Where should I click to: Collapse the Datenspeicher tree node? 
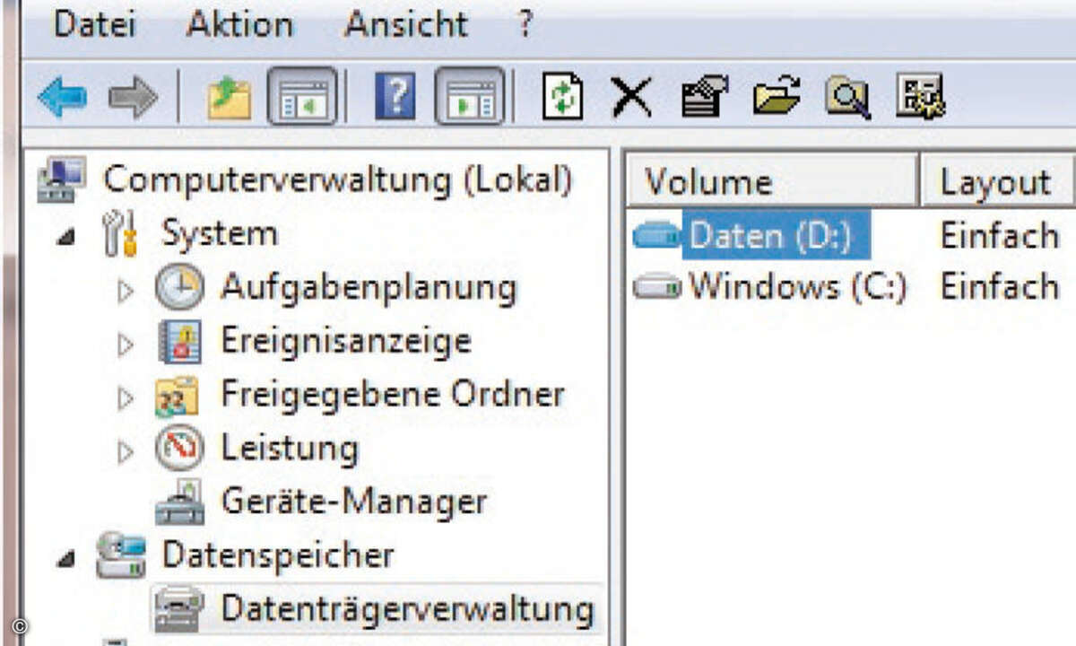tap(67, 558)
